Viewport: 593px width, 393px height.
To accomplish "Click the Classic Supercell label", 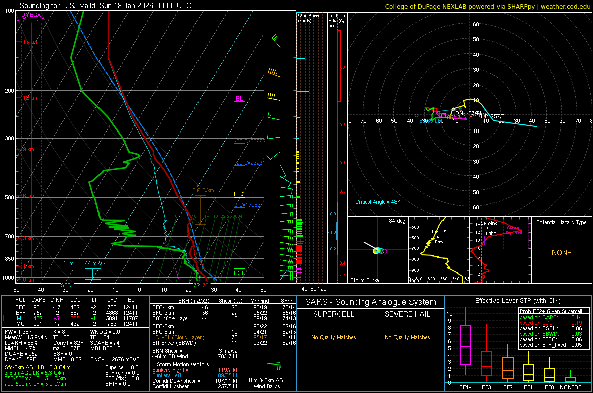I will point(514,230).
